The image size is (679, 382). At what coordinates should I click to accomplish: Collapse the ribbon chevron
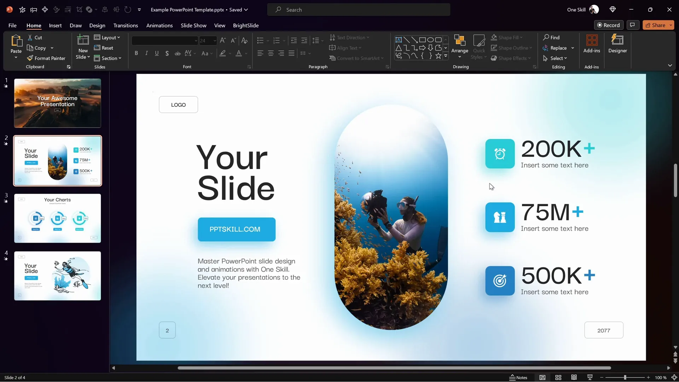[670, 65]
